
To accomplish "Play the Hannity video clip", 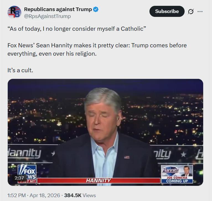I will point(105,132).
